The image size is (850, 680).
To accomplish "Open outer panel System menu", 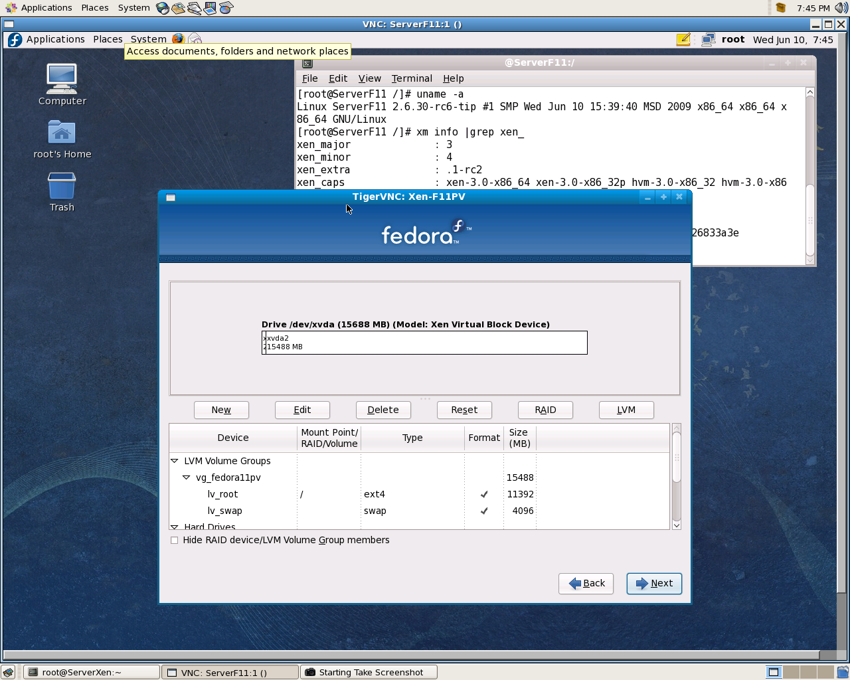I will tap(134, 8).
